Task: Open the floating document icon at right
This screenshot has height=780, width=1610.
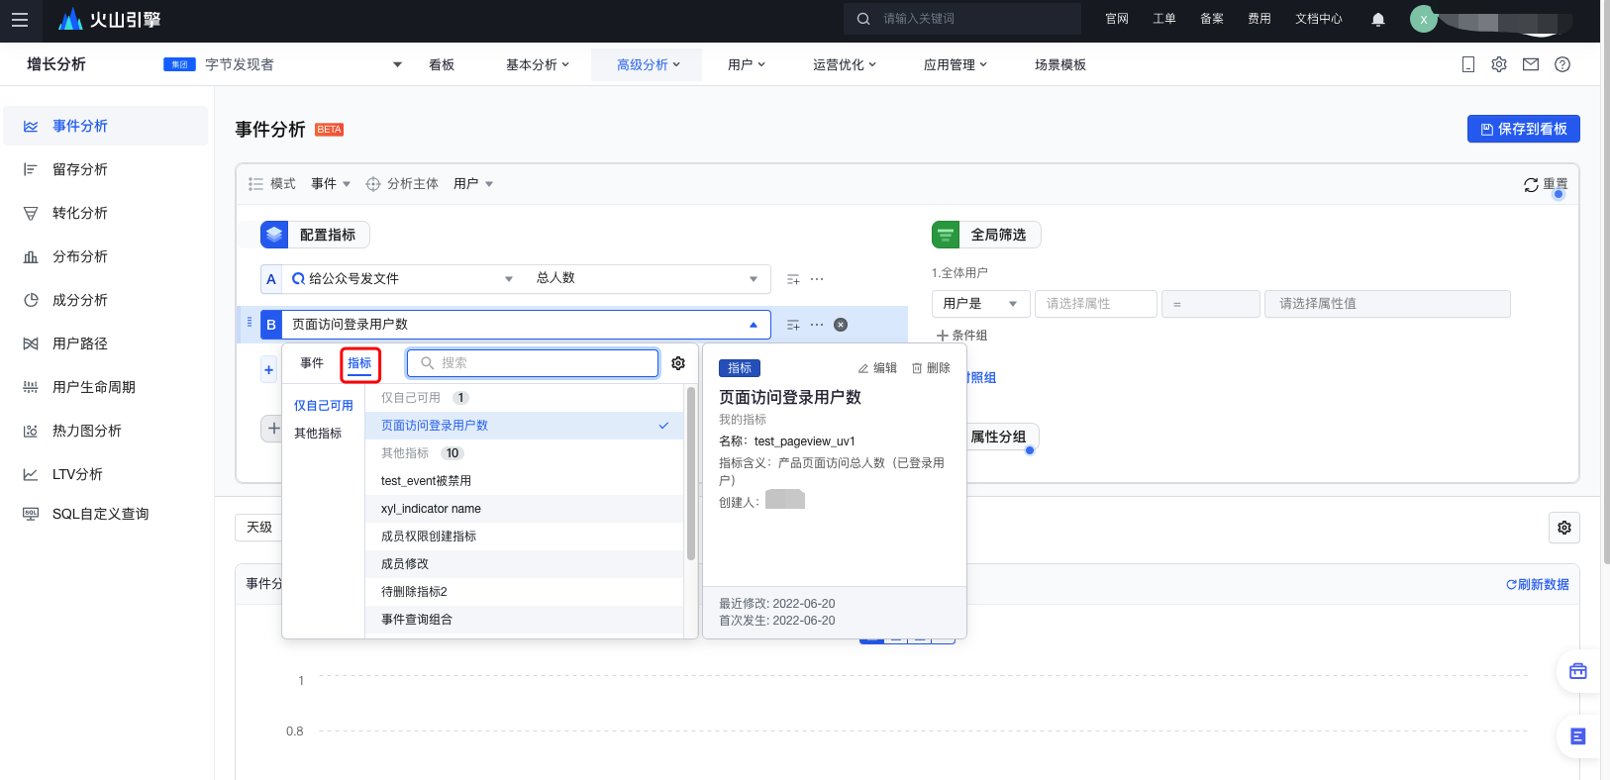Action: coord(1578,736)
